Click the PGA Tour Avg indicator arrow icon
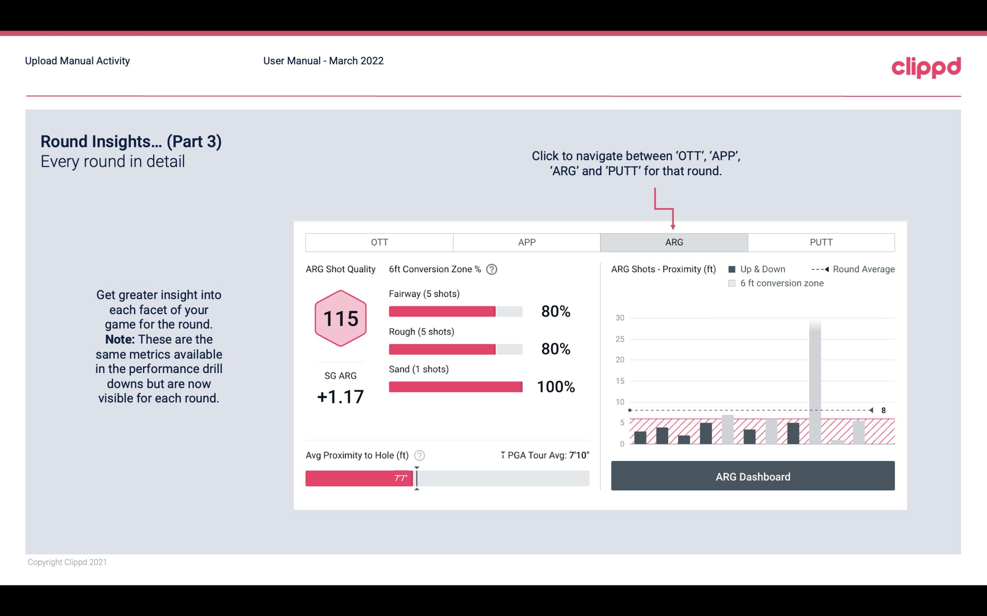The image size is (987, 616). pos(502,455)
